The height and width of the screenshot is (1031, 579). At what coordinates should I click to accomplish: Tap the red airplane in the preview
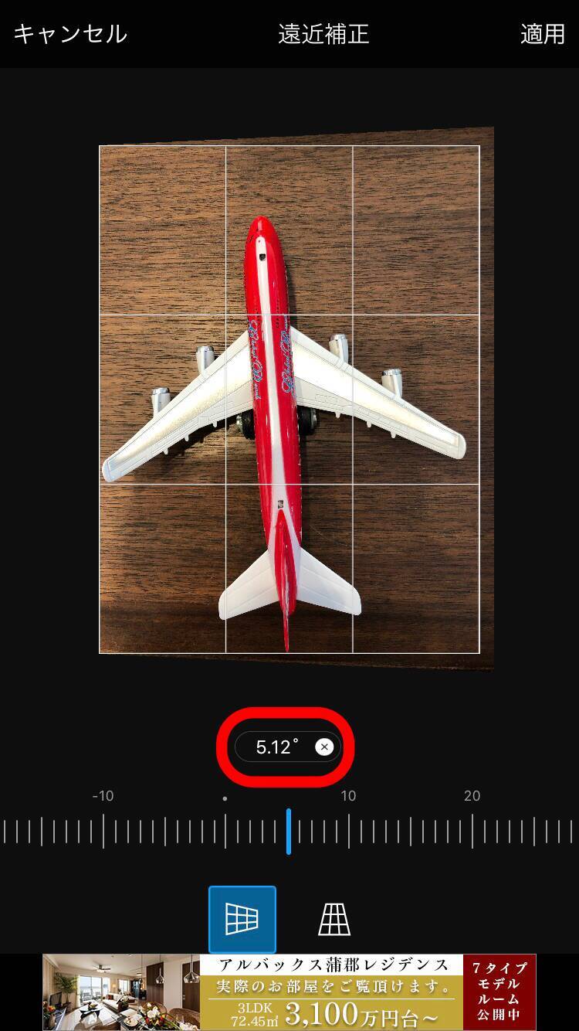pyautogui.click(x=271, y=433)
